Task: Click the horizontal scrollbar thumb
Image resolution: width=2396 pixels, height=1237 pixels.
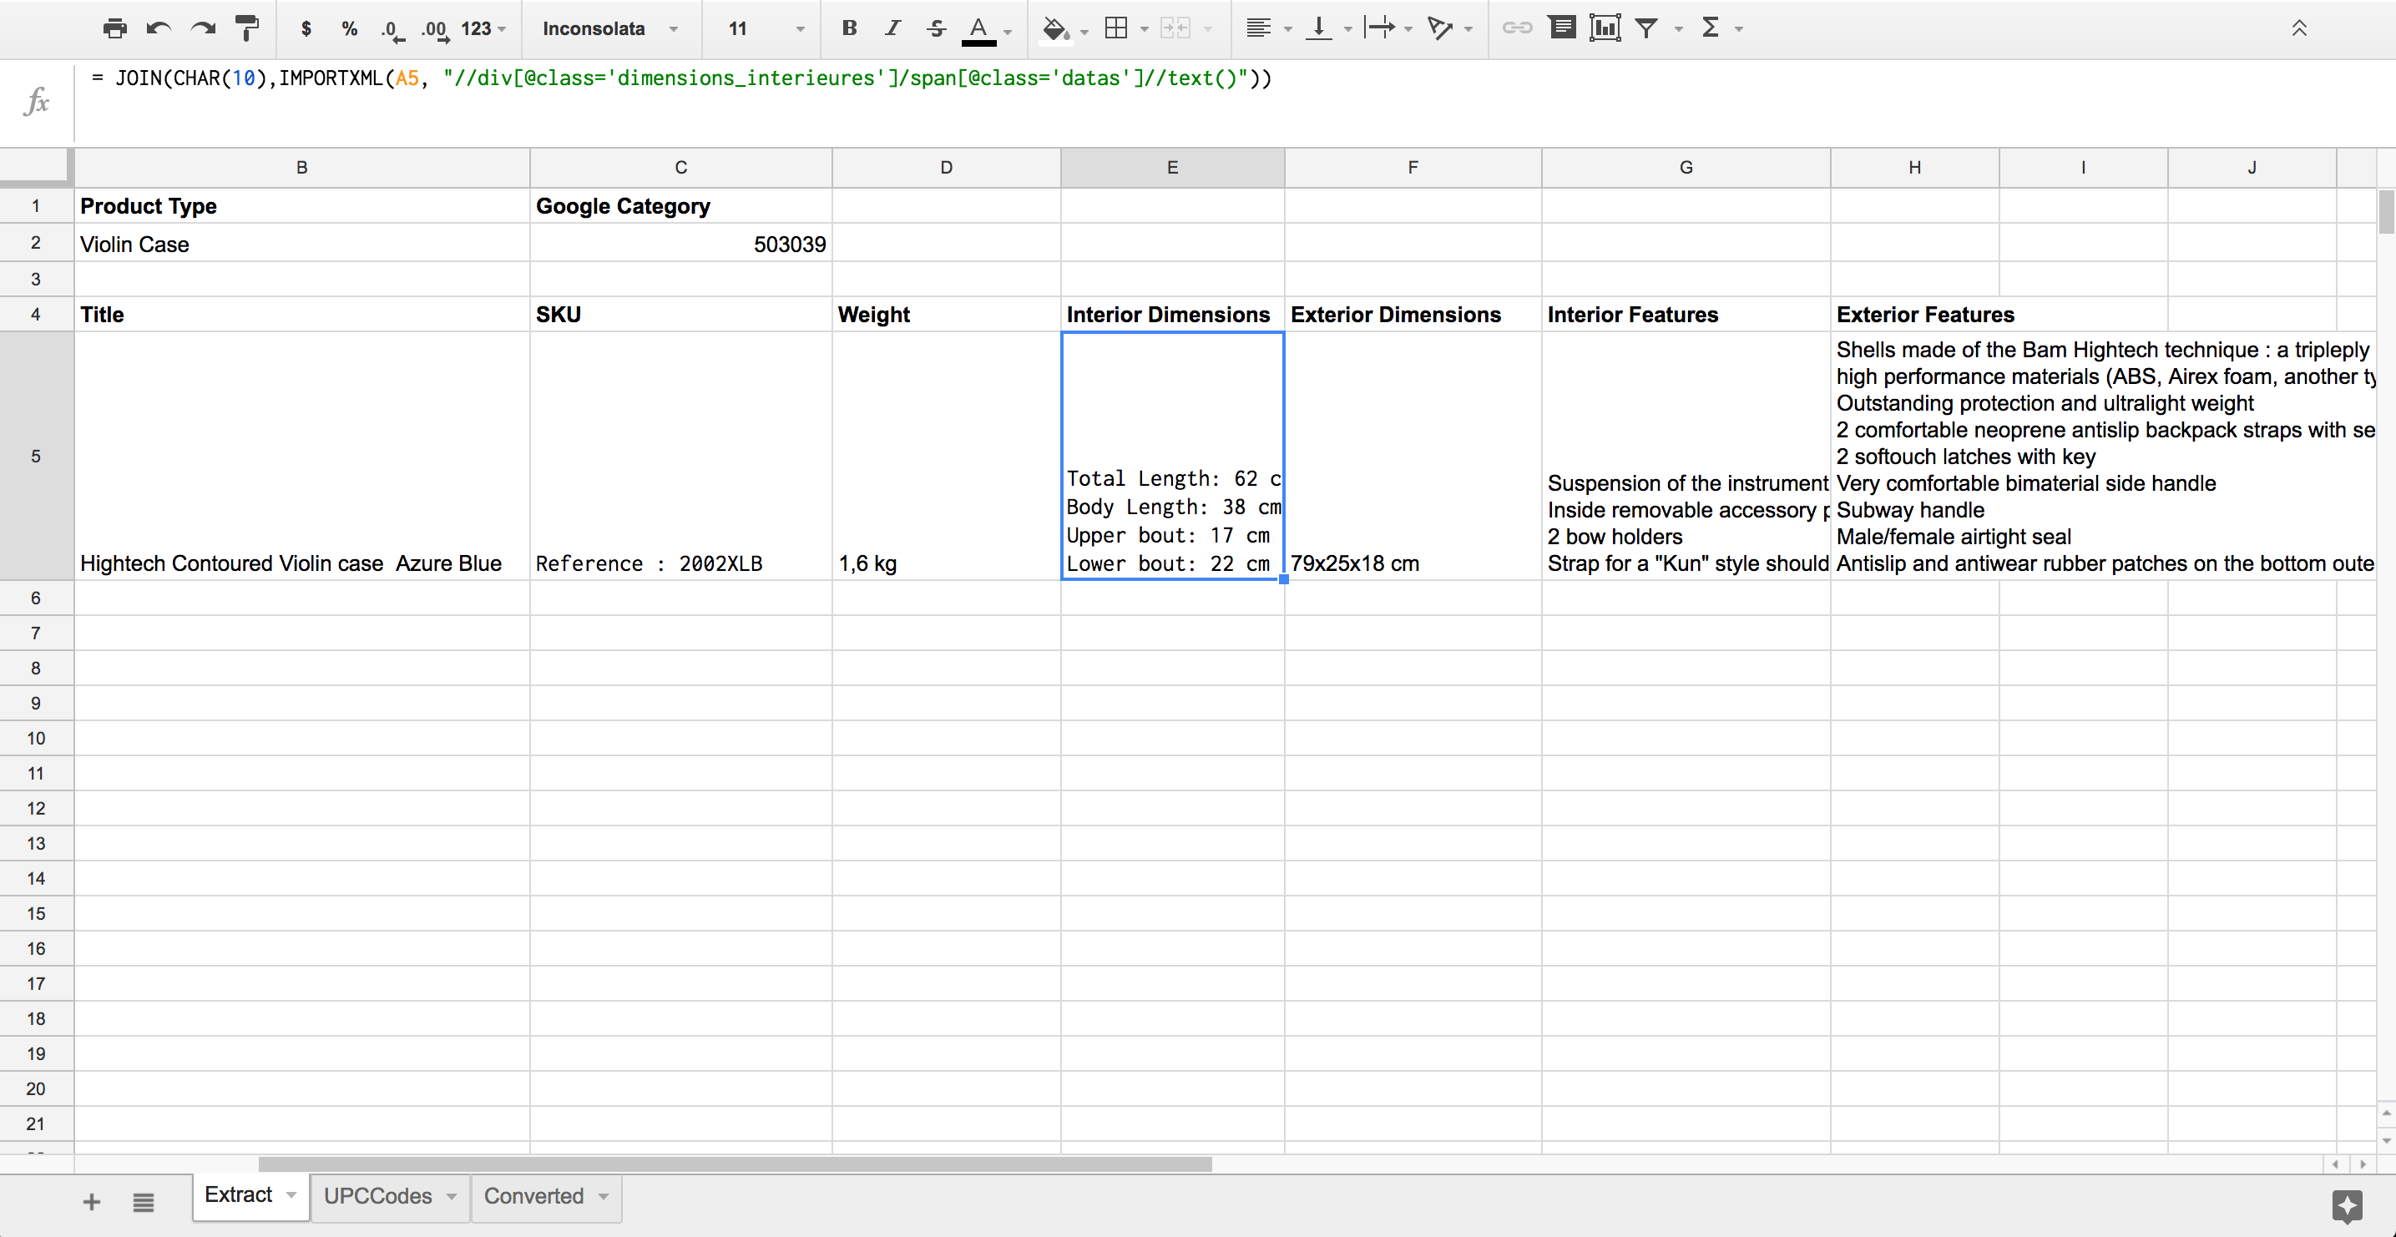Action: (735, 1164)
